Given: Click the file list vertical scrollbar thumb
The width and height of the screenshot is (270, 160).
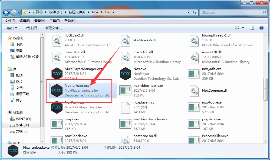Looking at the screenshot, I should pyautogui.click(x=265, y=89).
